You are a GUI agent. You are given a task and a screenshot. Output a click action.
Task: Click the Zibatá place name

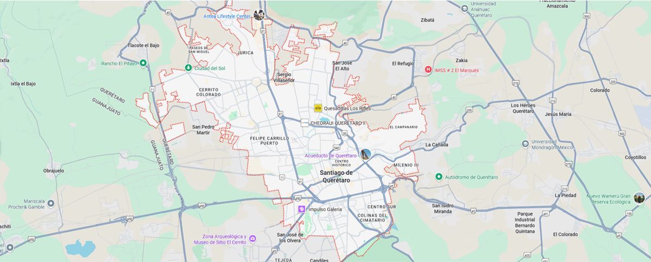[x=427, y=19]
